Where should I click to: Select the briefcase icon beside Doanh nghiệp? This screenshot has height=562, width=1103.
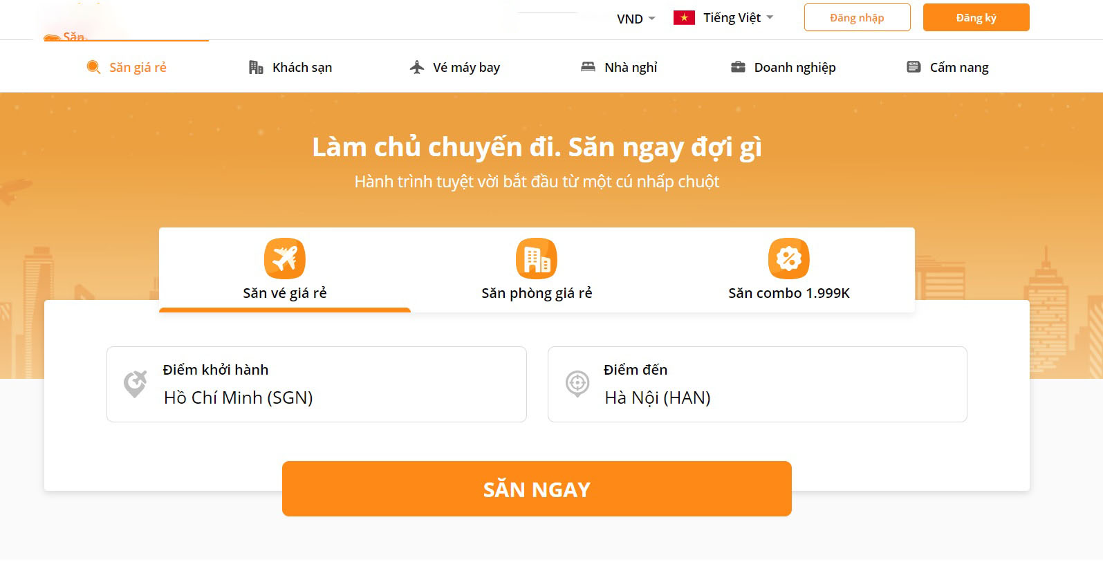(x=737, y=66)
